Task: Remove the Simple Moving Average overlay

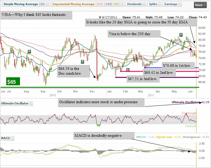Action: pos(47,4)
